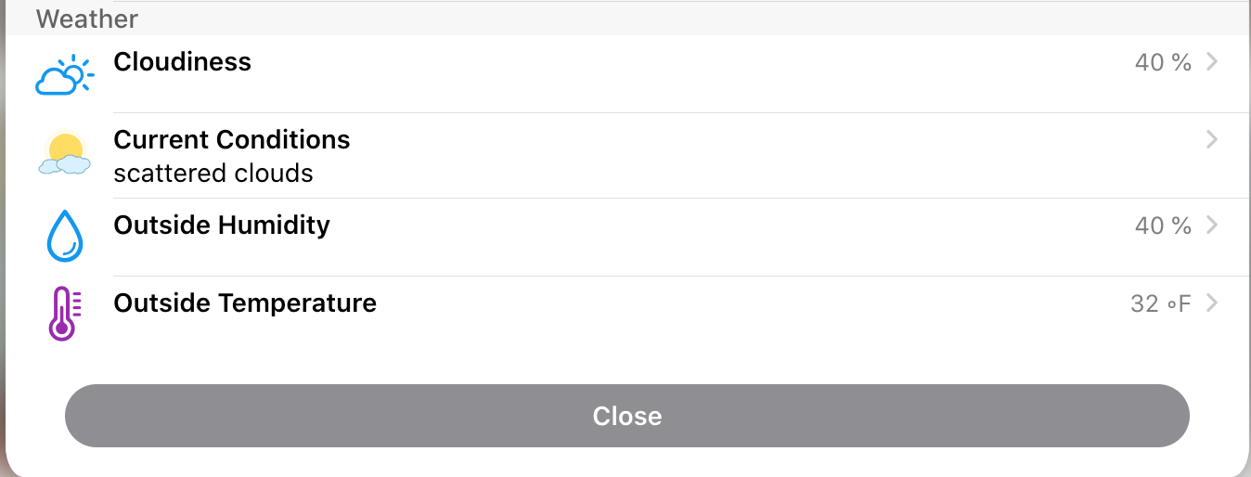
Task: Click the percent sign of Outside Humidity
Action: point(1180,226)
